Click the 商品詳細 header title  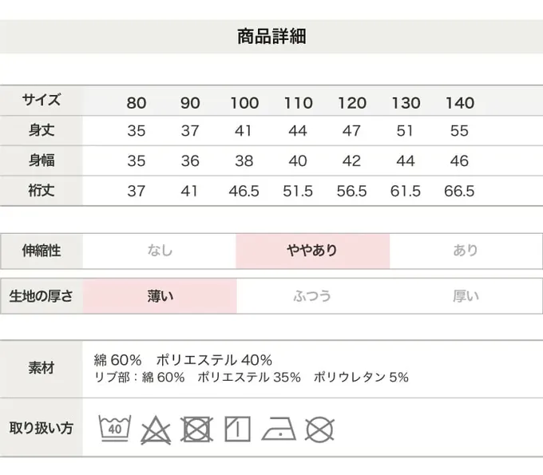[271, 37]
